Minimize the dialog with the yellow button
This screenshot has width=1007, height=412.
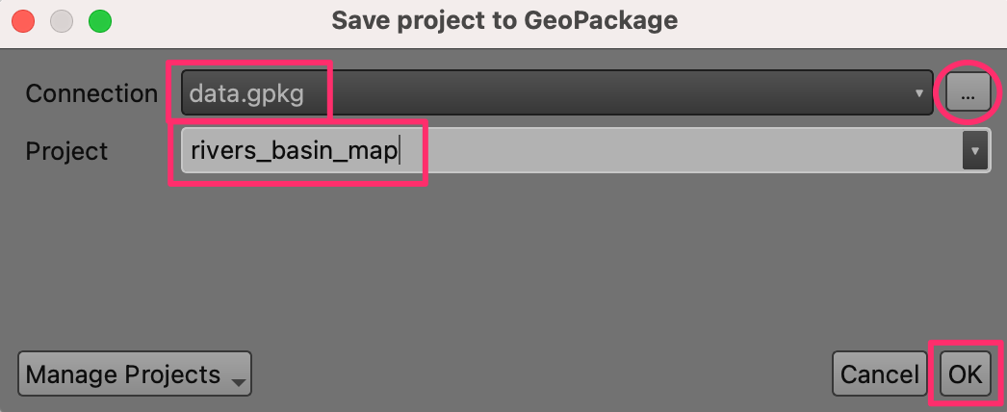(x=62, y=20)
